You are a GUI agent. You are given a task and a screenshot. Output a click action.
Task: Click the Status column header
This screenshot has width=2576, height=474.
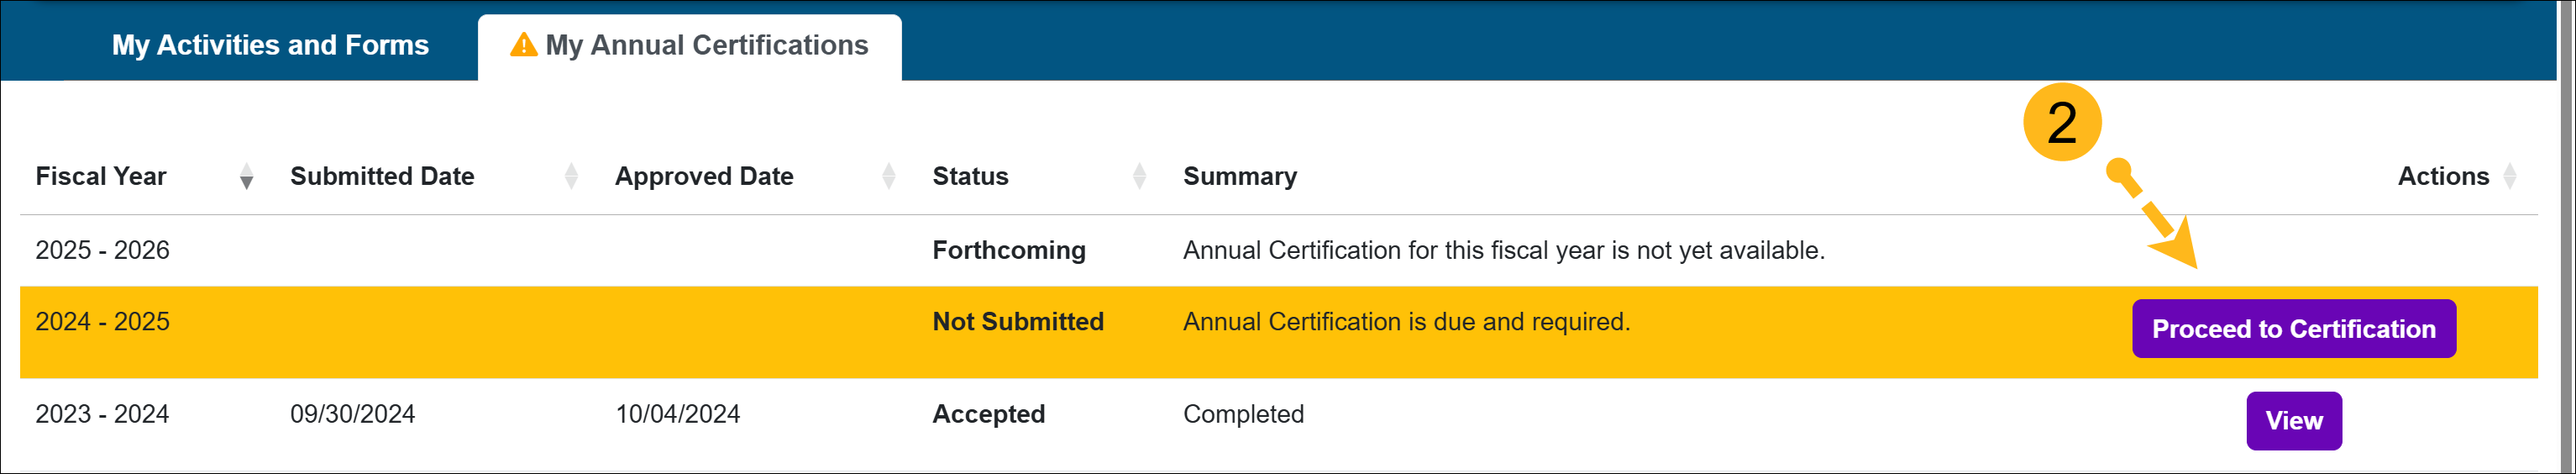[x=970, y=177]
